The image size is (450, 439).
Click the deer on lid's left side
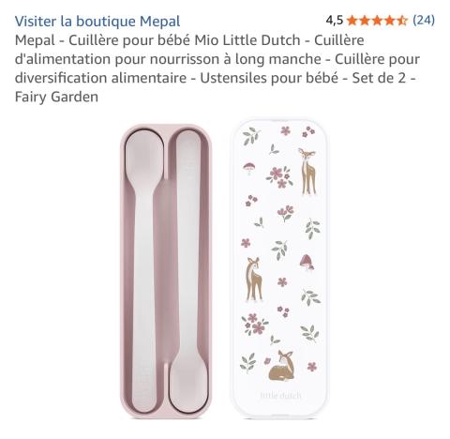click(254, 280)
